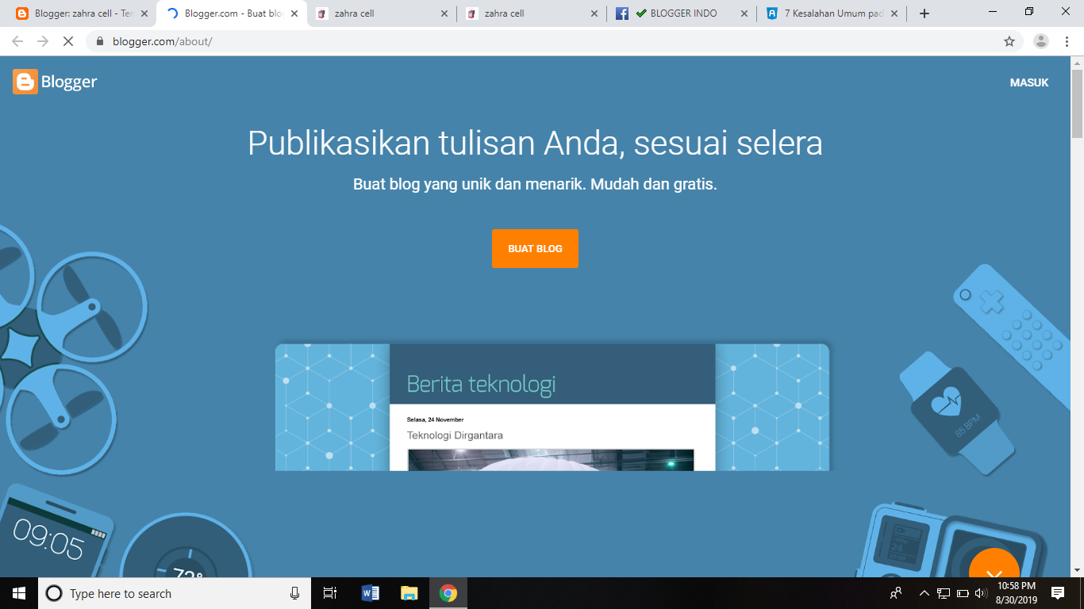This screenshot has width=1084, height=609.
Task: Close the 'Blogger: zahra cell' tab
Action: click(144, 13)
